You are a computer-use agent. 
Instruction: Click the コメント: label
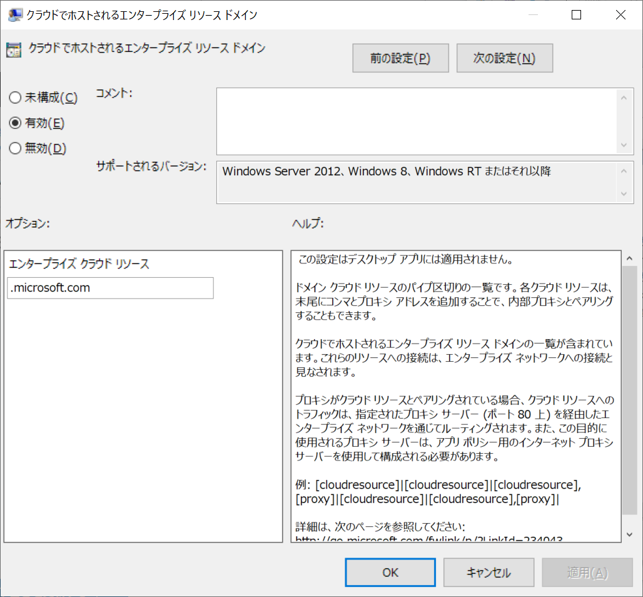click(x=114, y=93)
